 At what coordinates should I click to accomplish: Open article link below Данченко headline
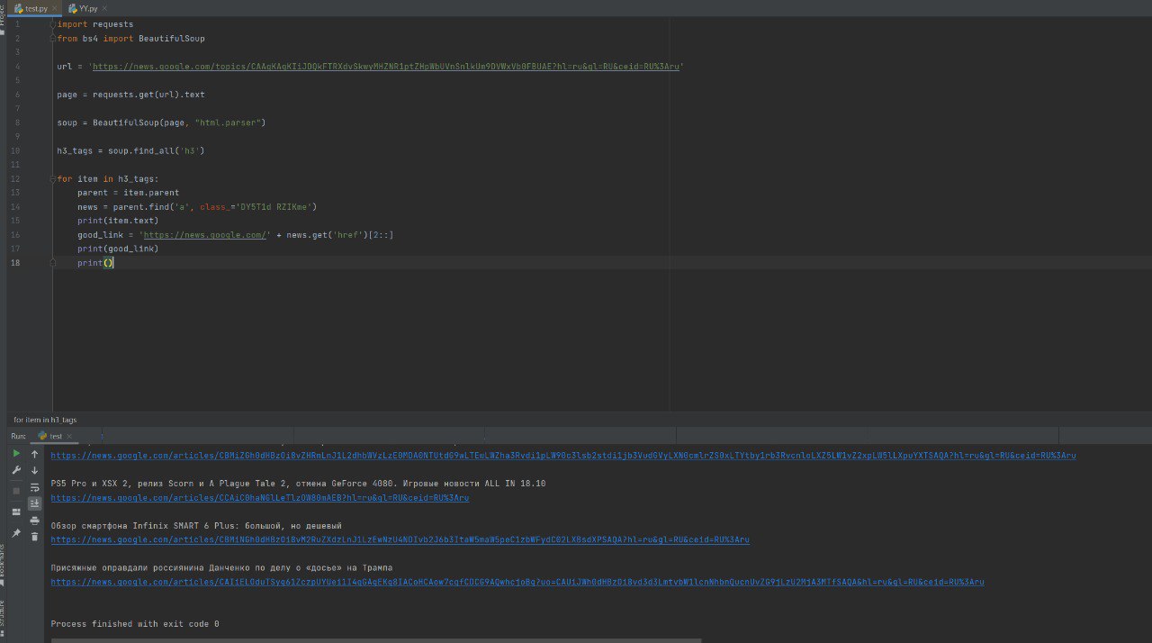pyautogui.click(x=517, y=582)
